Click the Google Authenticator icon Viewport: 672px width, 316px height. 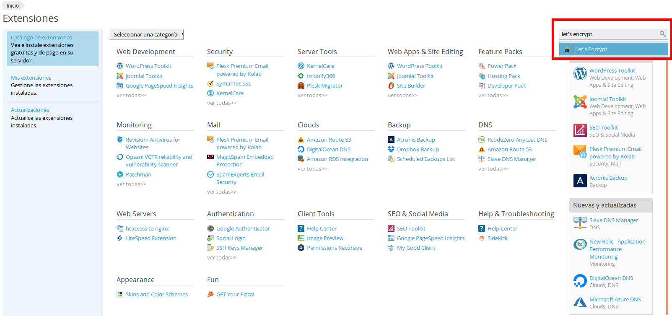210,228
